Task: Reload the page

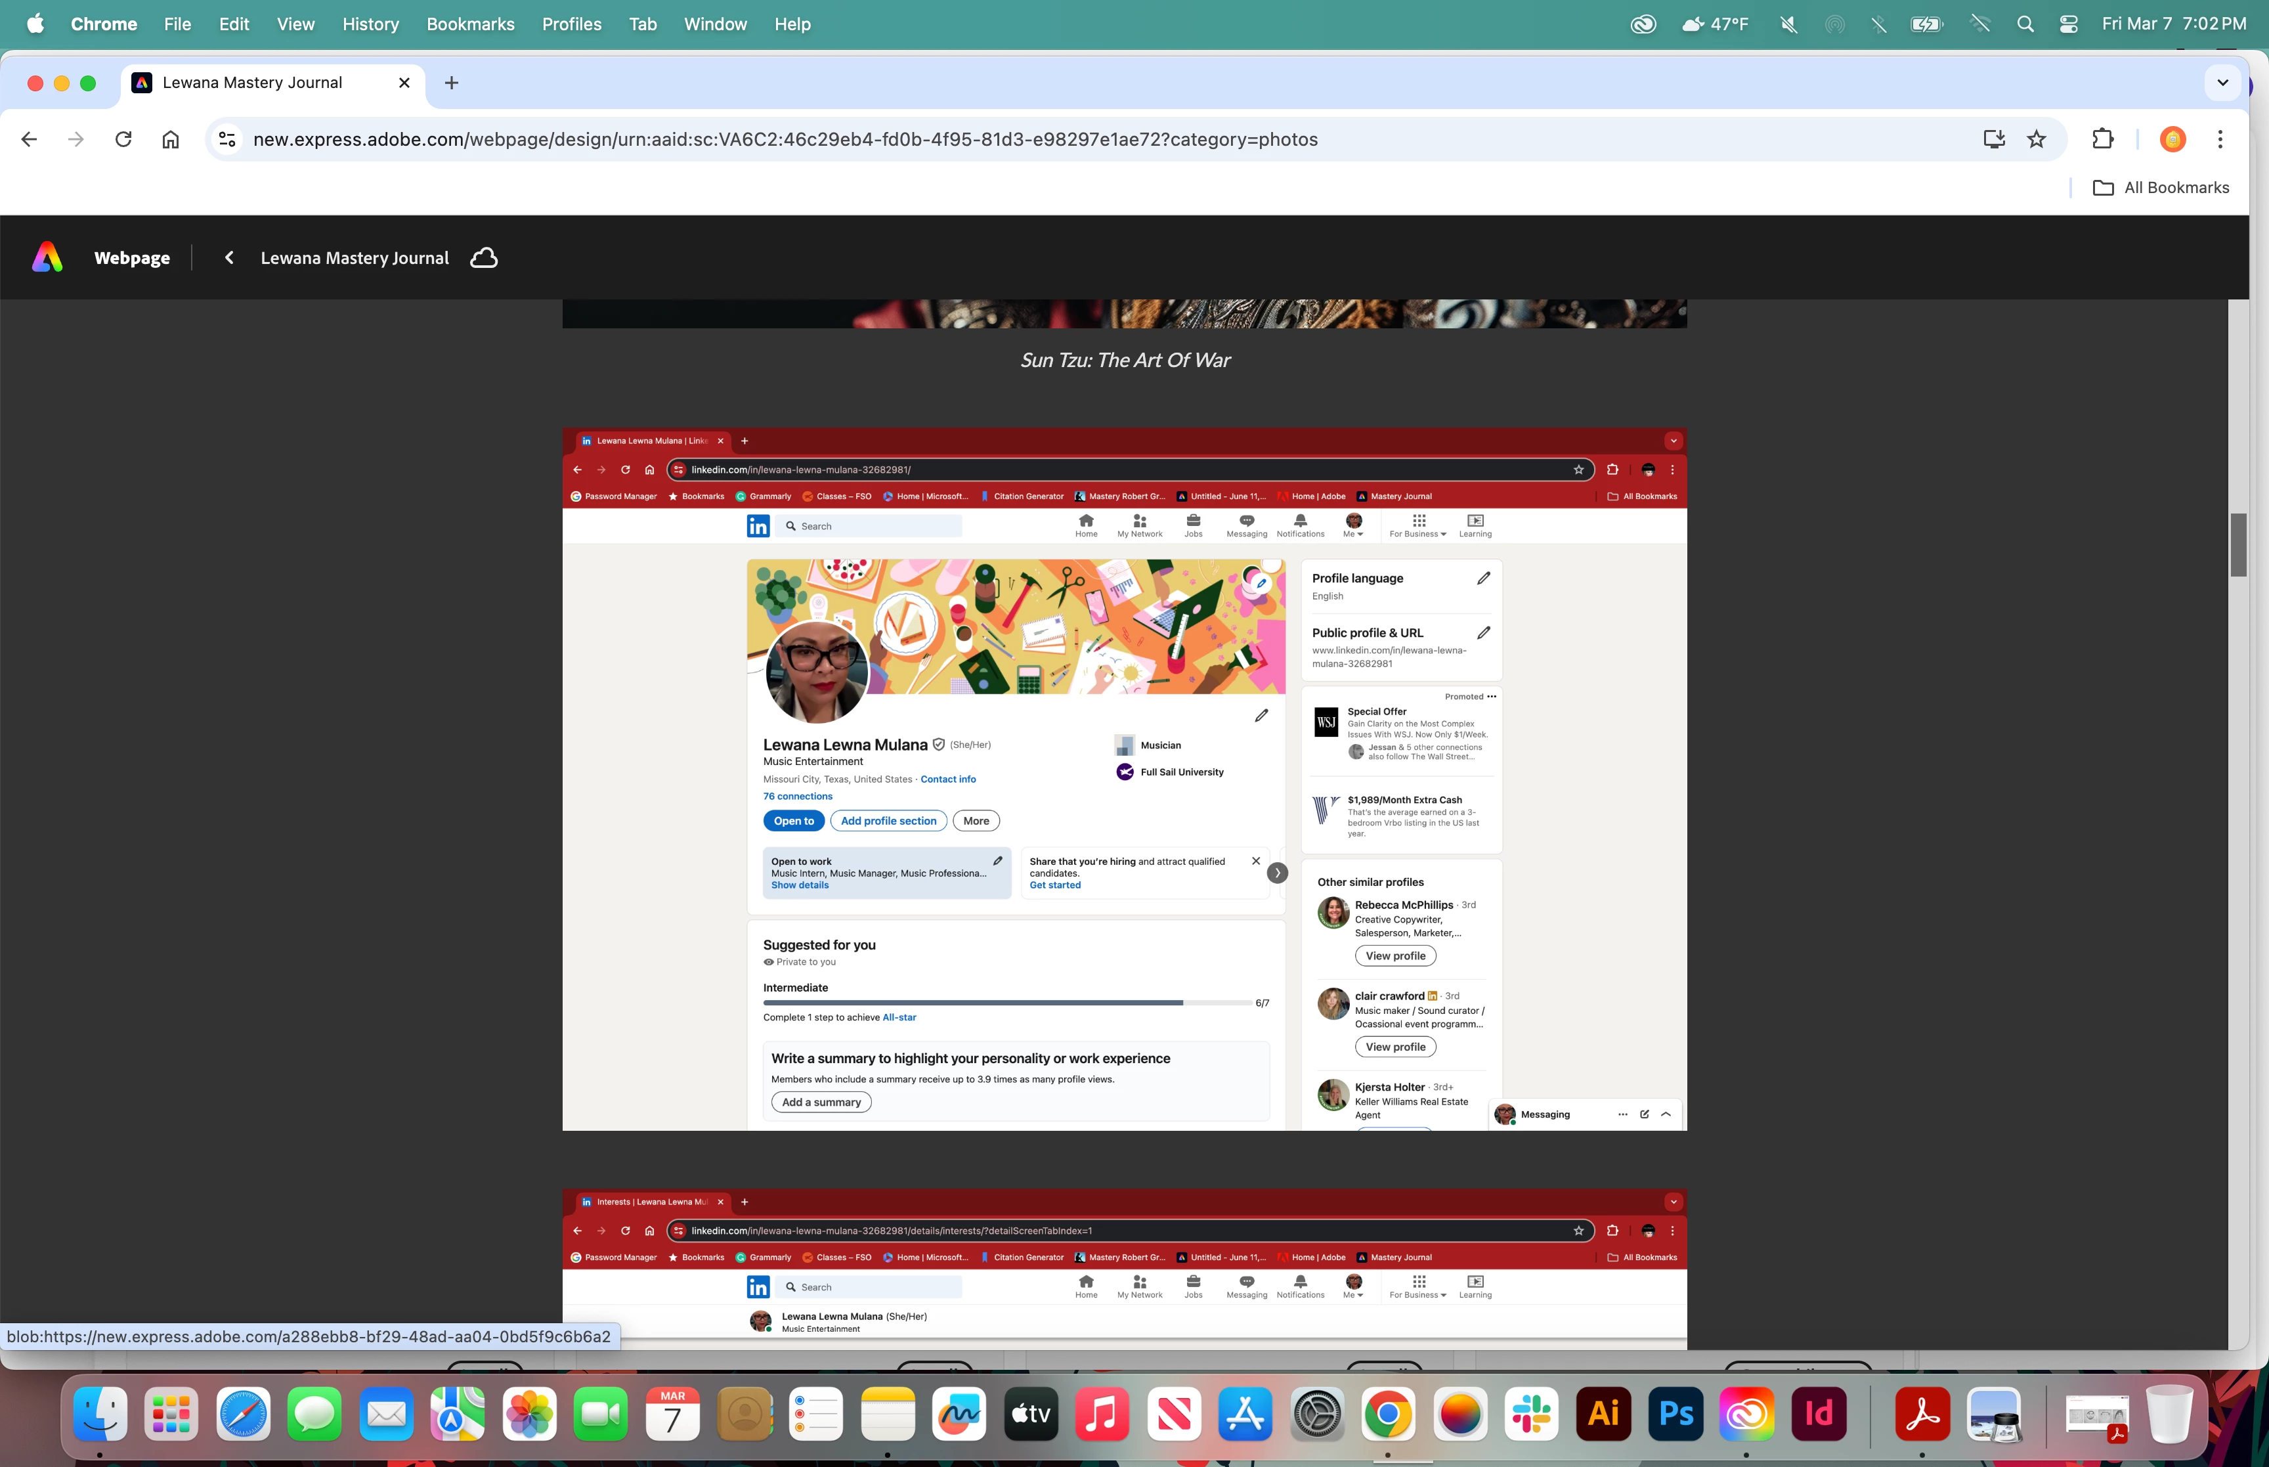Action: [123, 139]
